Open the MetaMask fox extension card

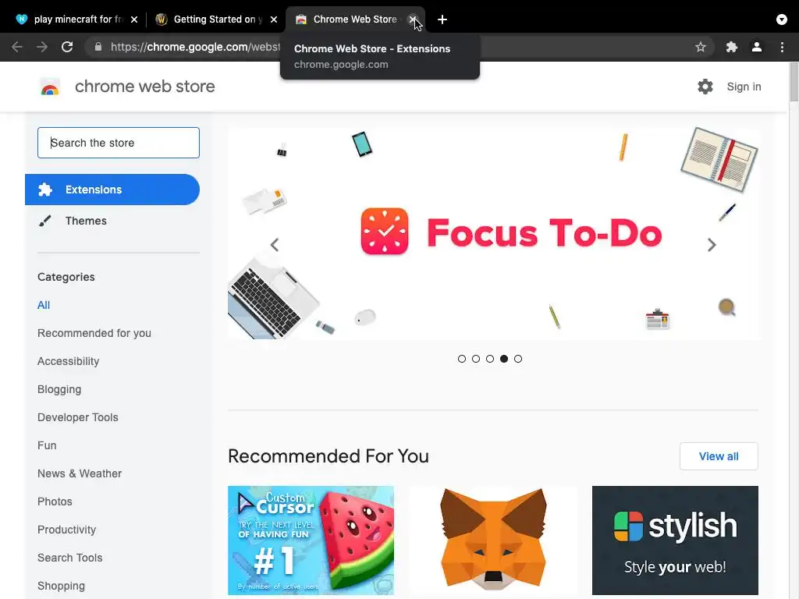(493, 541)
